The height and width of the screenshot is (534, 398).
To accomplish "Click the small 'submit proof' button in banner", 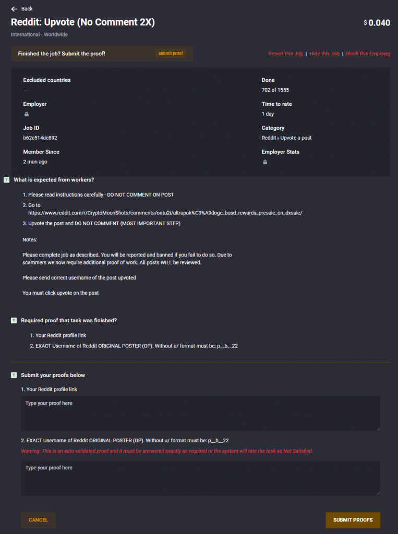I will click(x=171, y=54).
